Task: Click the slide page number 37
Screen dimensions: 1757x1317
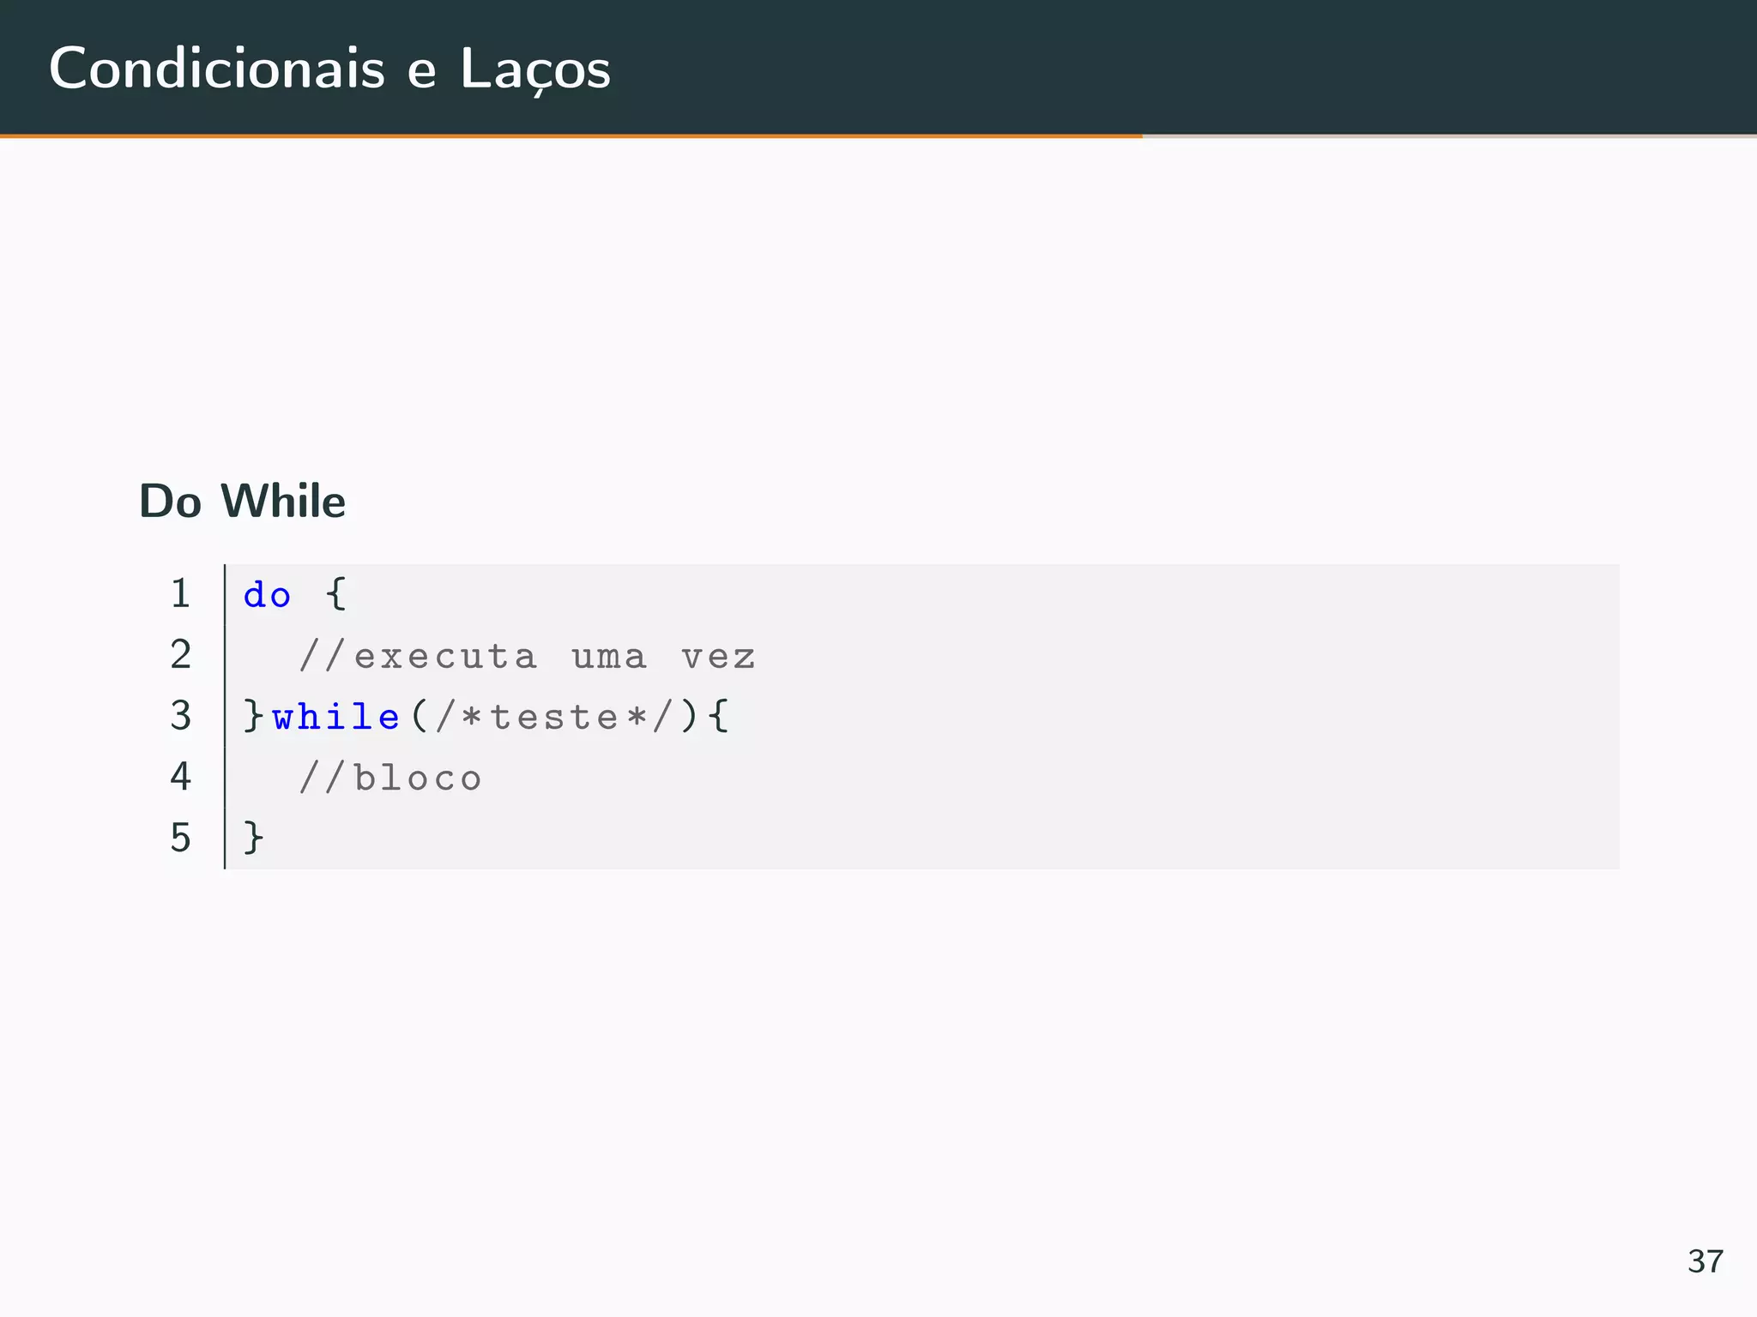Action: click(1705, 1261)
